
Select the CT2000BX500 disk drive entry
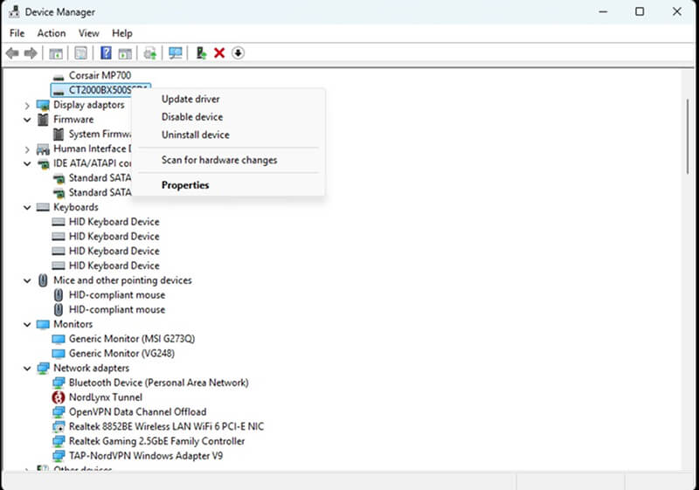point(100,91)
